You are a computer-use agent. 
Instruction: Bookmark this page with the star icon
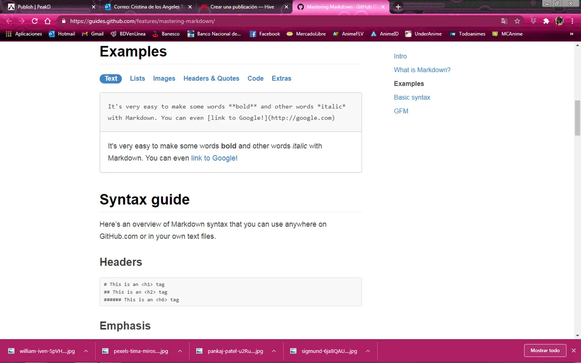[517, 21]
